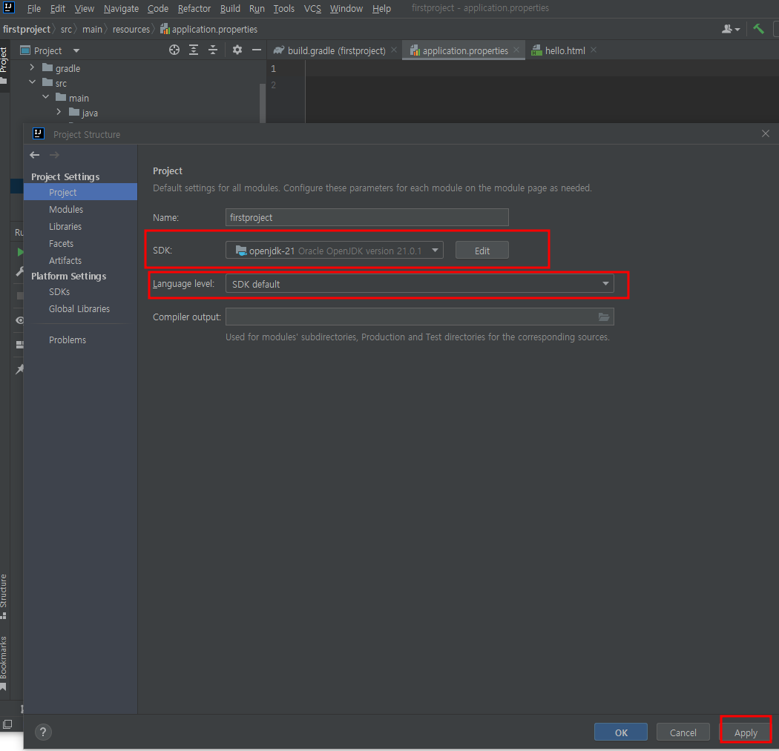Screen dimensions: 779x751
Task: Click resources in the breadcrumb path
Action: (x=131, y=30)
